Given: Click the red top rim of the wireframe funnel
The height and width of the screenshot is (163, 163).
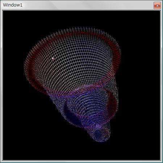Looking at the screenshot, I should (82, 33).
